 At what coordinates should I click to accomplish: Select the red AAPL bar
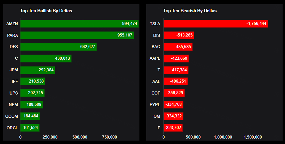176,58
